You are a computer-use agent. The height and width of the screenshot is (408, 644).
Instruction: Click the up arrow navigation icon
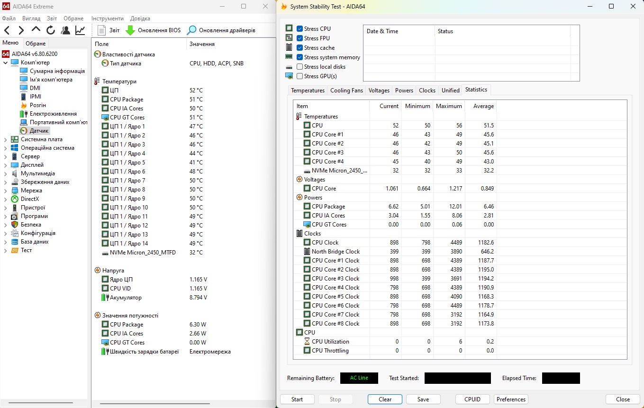(x=36, y=30)
